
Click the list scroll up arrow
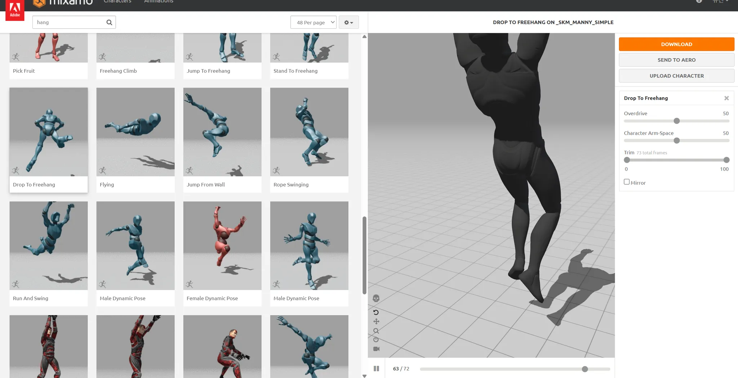tap(364, 37)
